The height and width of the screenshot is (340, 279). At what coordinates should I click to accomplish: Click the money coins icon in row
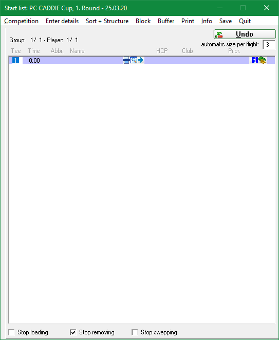tap(263, 60)
